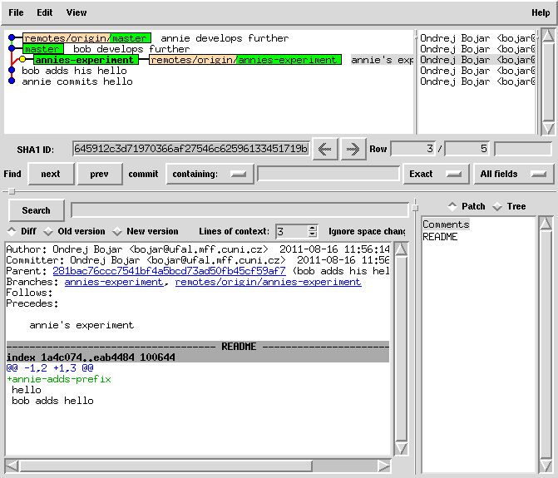Click the remotes/origin/annies-experiment tag in graph
This screenshot has height=478, width=558.
click(x=244, y=60)
